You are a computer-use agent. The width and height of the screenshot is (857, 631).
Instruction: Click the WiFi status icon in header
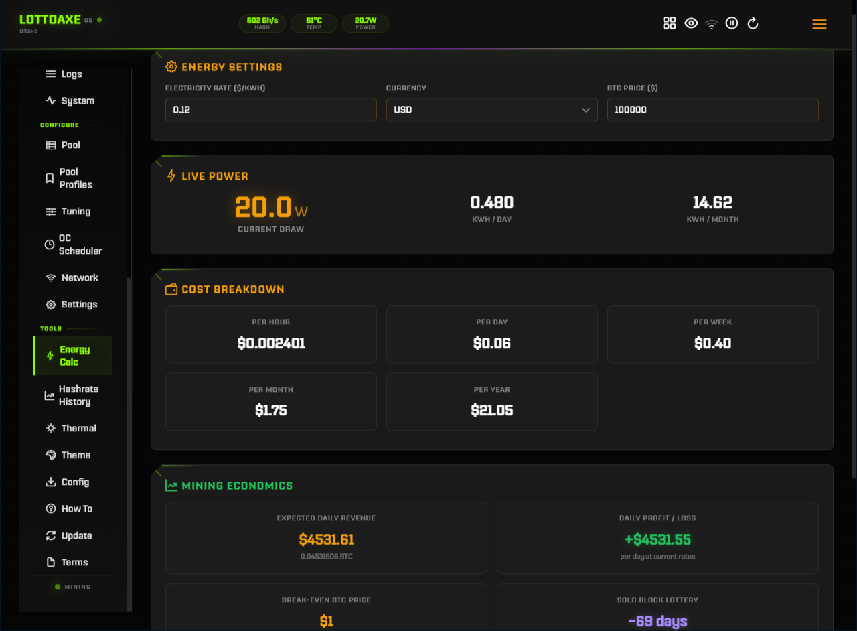click(x=712, y=24)
